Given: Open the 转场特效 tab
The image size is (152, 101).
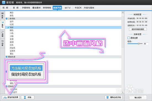Looking at the screenshot, I should (47, 8).
